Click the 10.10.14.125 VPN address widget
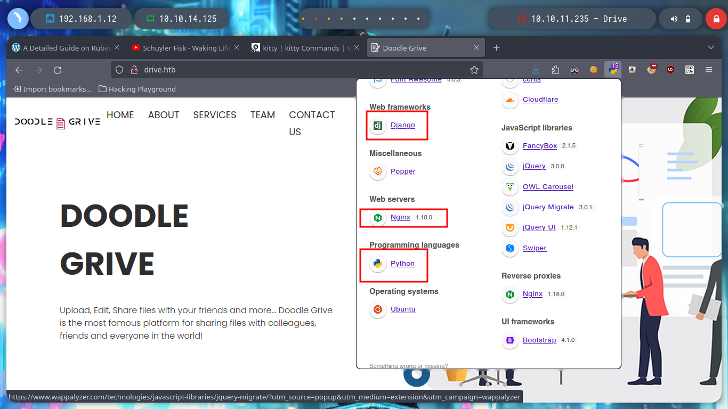The width and height of the screenshot is (728, 409). [181, 19]
